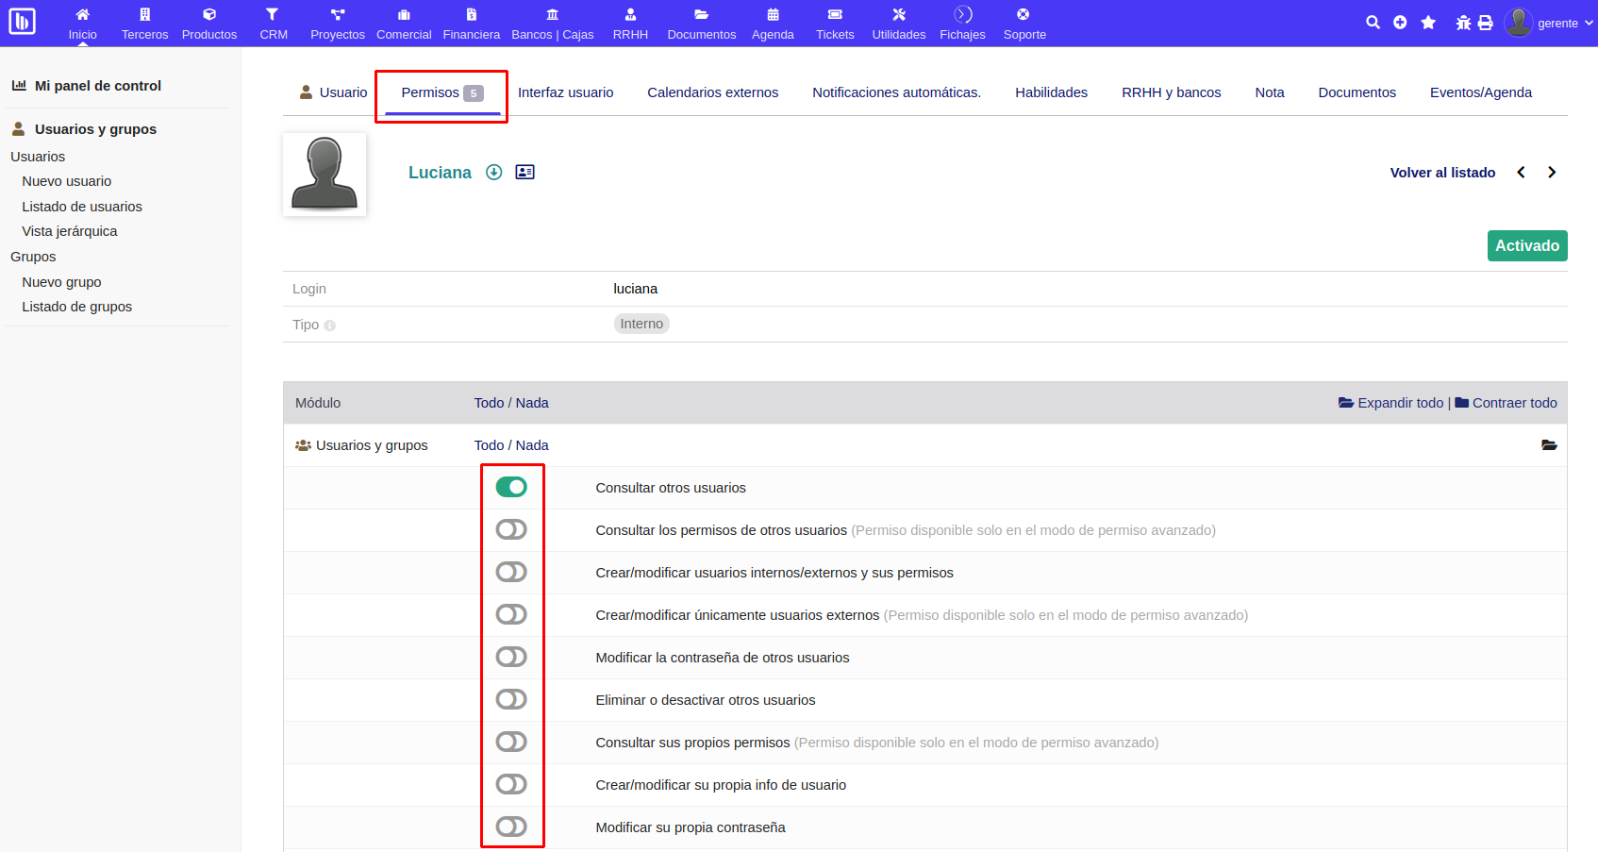Image resolution: width=1598 pixels, height=852 pixels.
Task: Open the Agenda menu
Action: click(x=773, y=22)
